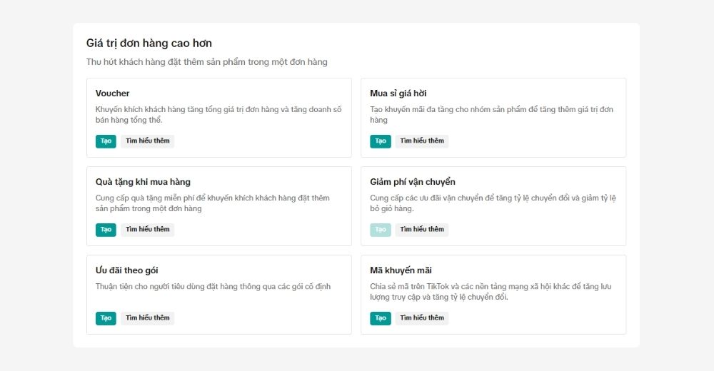Click the Giảm phí vận chuyển card title
The width and height of the screenshot is (714, 371).
pos(413,182)
